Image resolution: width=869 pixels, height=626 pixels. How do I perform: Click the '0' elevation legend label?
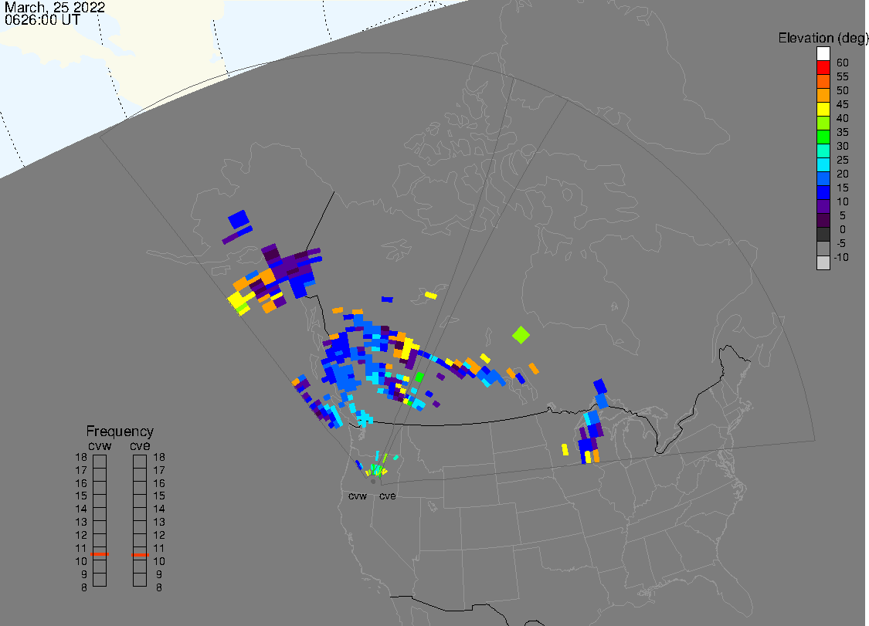tap(843, 228)
